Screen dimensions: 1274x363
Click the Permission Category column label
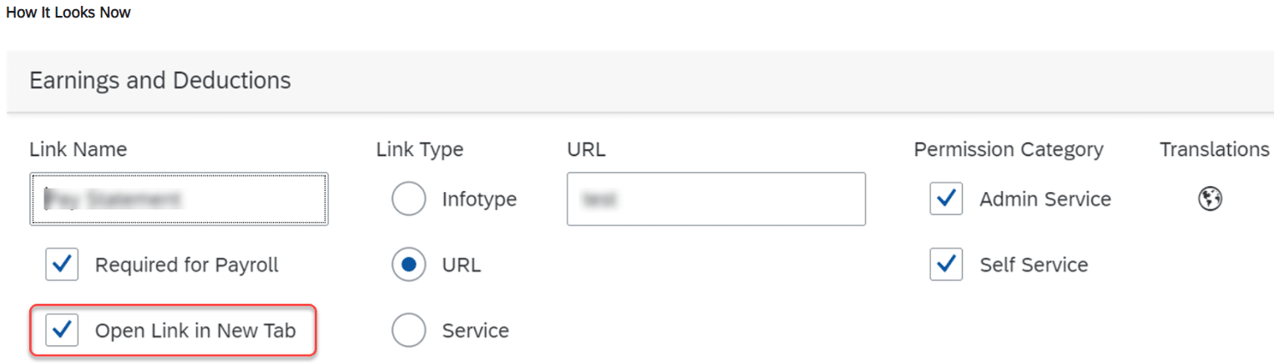[x=1009, y=149]
